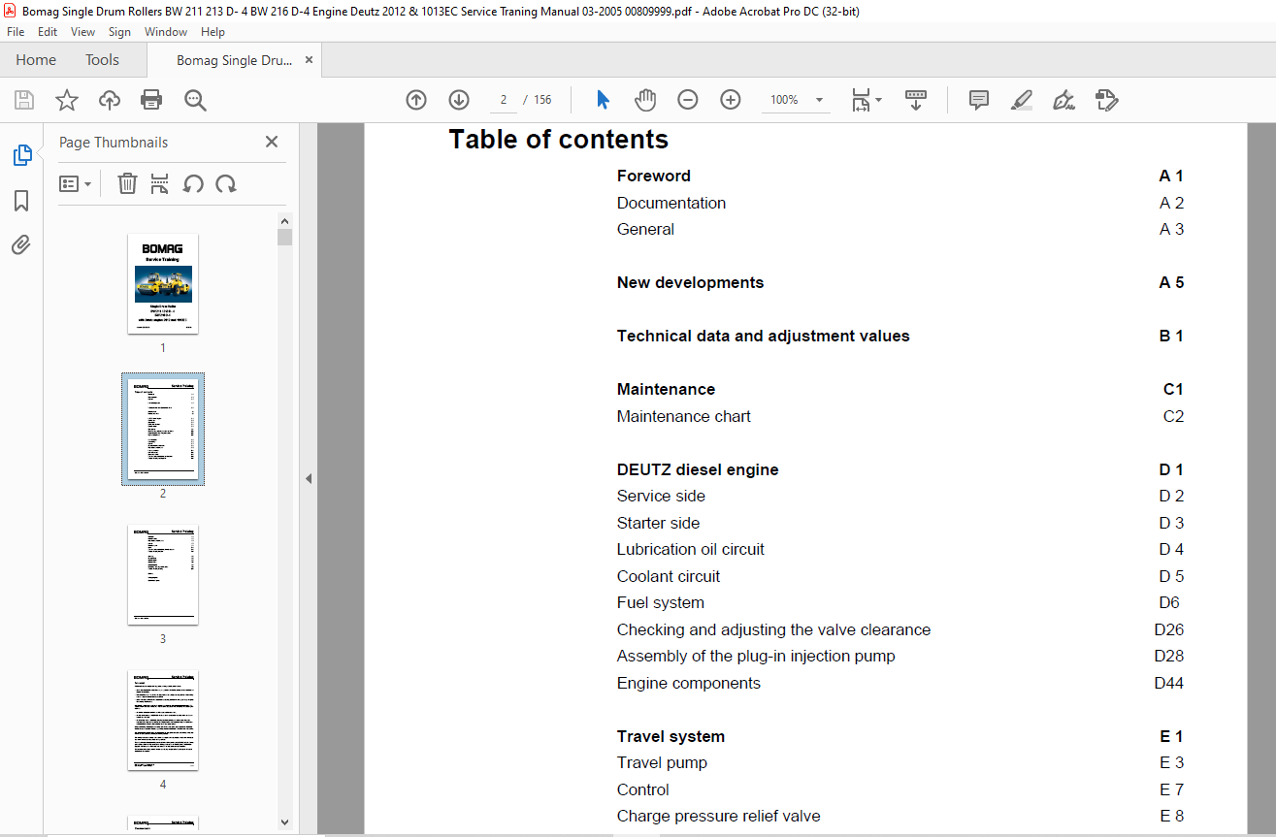Click Technical data and adjustment values
Image resolution: width=1276 pixels, height=837 pixels.
(x=764, y=336)
